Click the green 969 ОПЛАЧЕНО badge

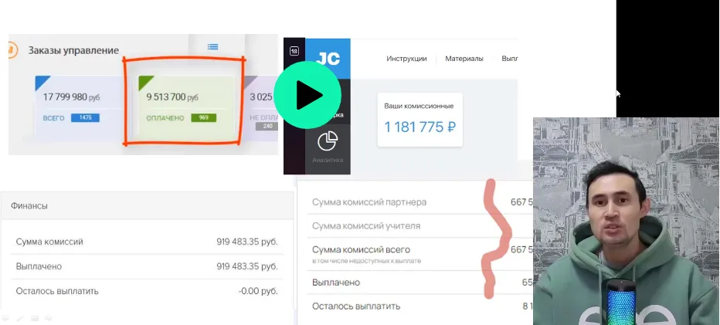(204, 118)
